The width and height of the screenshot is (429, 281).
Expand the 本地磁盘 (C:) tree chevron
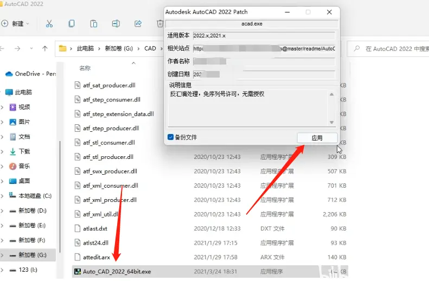pos(2,196)
